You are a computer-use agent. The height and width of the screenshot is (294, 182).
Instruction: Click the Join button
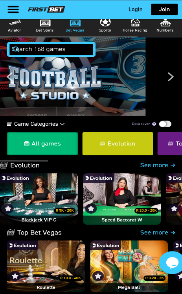tap(164, 9)
